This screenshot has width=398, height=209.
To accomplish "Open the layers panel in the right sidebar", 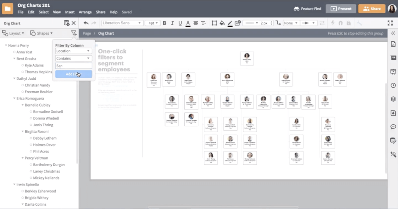I will click(393, 99).
